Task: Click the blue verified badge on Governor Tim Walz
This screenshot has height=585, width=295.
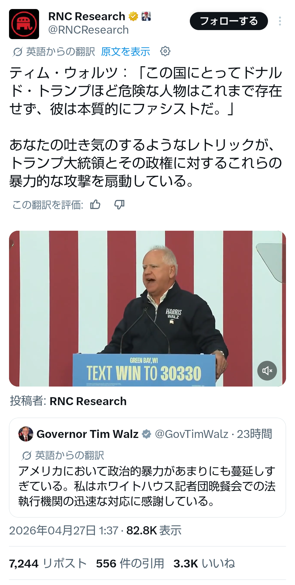Action: tap(147, 434)
